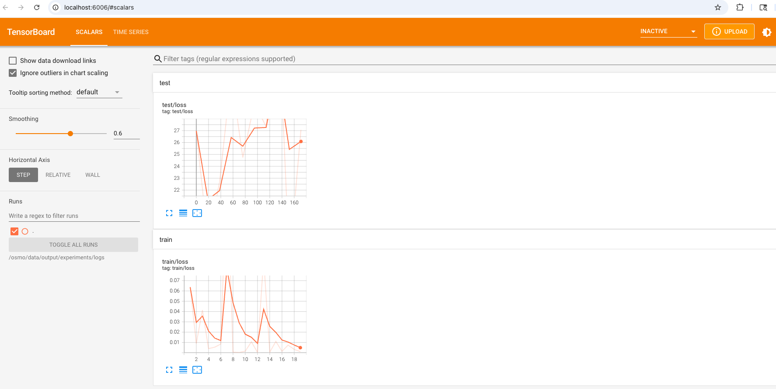Image resolution: width=776 pixels, height=389 pixels.
Task: Open TensorBoard theme settings icon
Action: click(766, 32)
